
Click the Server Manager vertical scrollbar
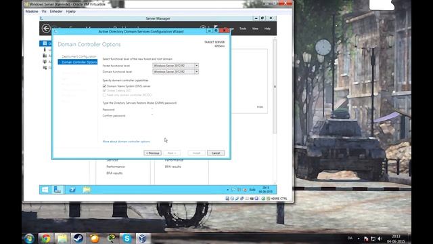click(275, 87)
